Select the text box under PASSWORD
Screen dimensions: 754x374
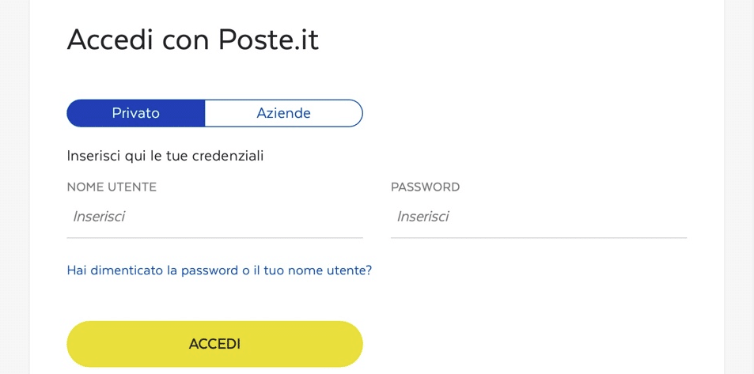tap(538, 217)
